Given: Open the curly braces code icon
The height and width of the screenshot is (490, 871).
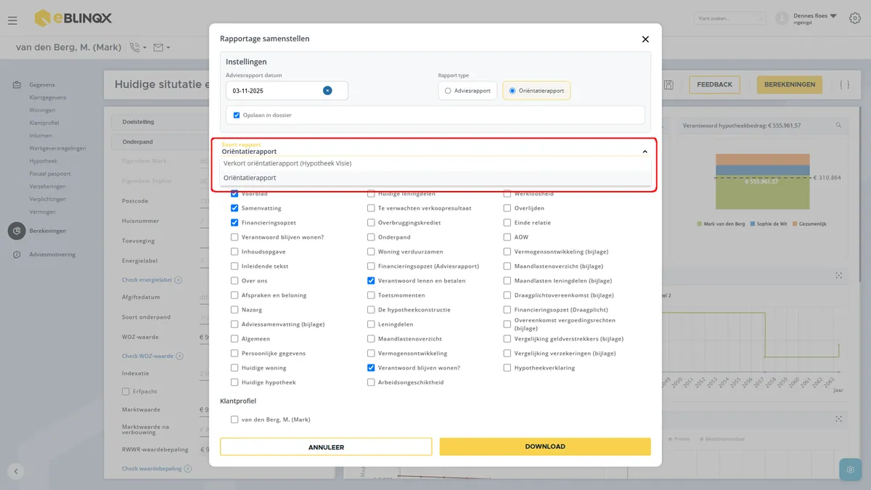Looking at the screenshot, I should (844, 85).
